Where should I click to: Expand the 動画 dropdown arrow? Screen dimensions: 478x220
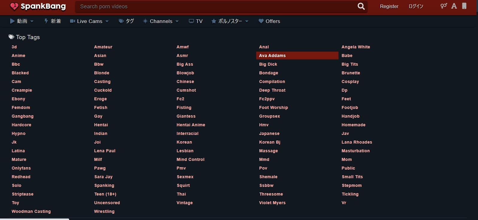pos(32,21)
